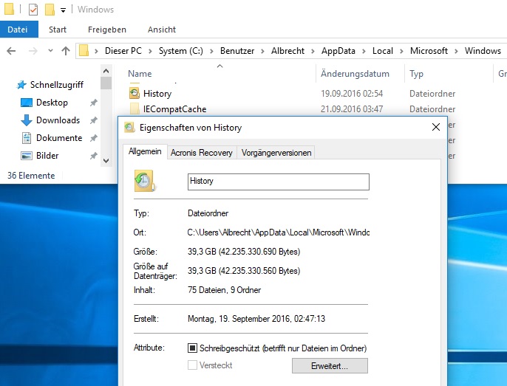Screen dimensions: 507x386
Task: Click the 36 Elemente status bar text
Action: [x=31, y=176]
